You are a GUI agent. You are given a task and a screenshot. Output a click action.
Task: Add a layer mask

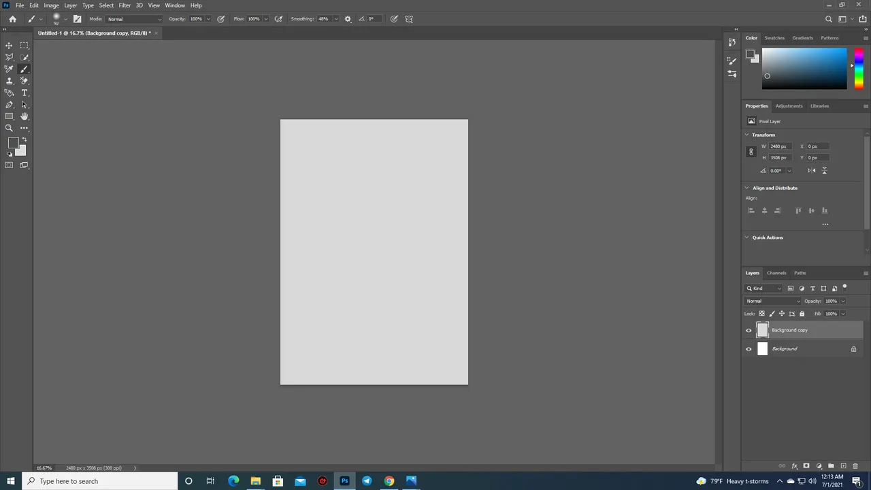tap(806, 466)
